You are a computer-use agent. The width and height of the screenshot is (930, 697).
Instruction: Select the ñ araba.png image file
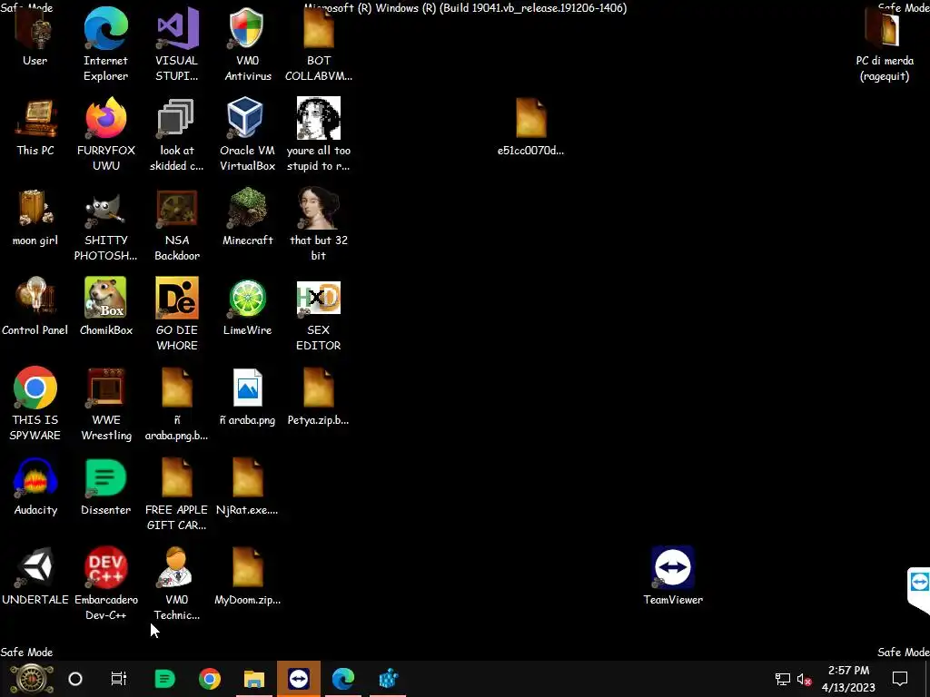tap(247, 388)
